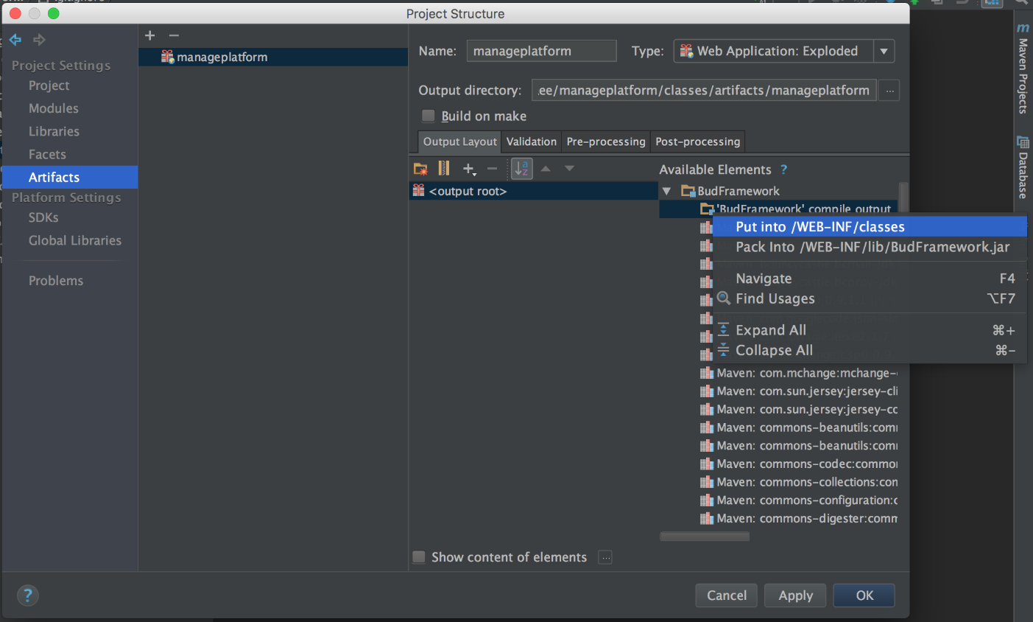Switch to the Output Layout tab
1033x622 pixels.
(459, 141)
